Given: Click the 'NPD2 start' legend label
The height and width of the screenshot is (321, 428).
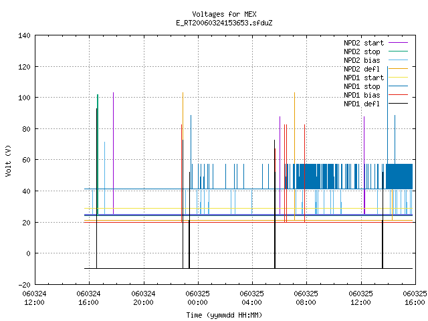Looking at the screenshot, I should click(364, 43).
